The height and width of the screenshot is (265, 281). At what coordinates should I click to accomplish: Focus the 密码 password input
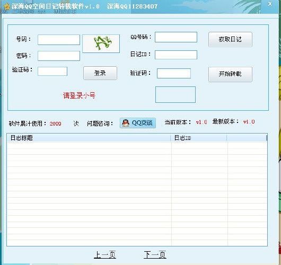(x=59, y=56)
